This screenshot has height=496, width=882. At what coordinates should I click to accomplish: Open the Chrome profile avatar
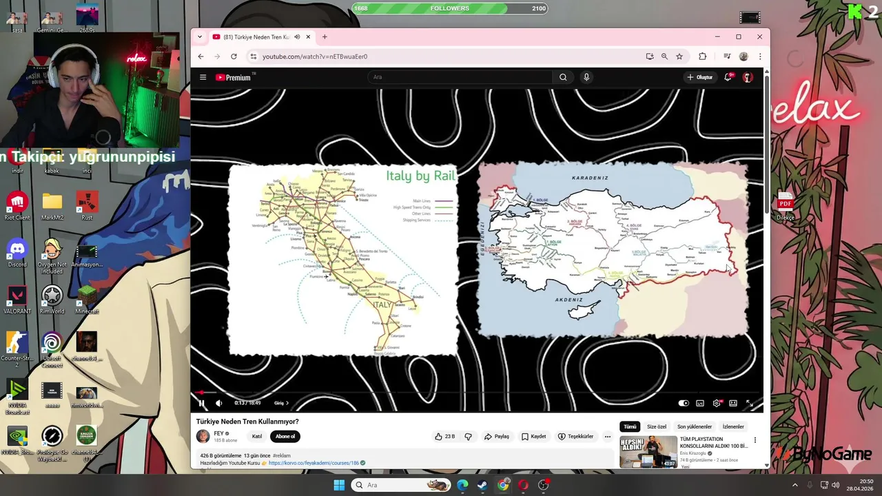pyautogui.click(x=743, y=56)
